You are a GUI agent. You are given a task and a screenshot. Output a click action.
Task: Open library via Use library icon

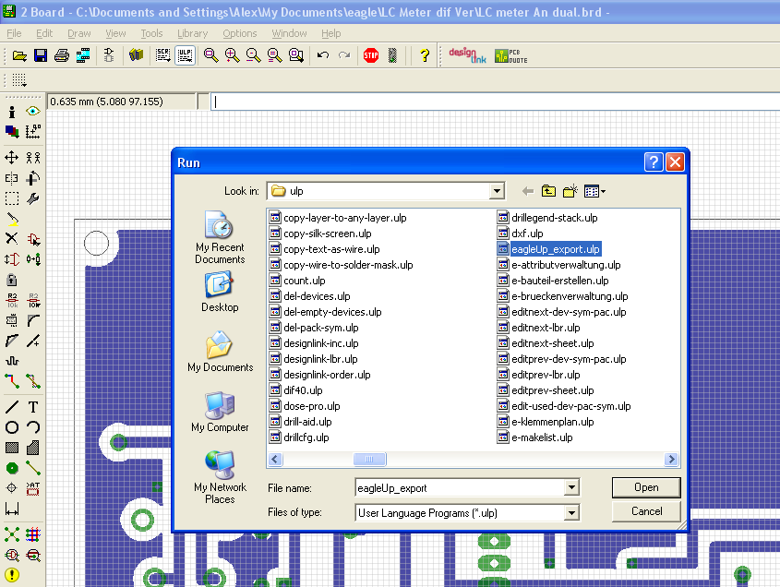pos(136,55)
